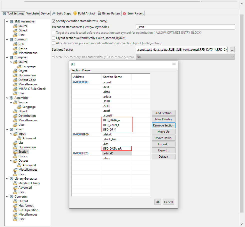Click the Binary Parsers tab icon
245x227 pixels.
(99, 13)
